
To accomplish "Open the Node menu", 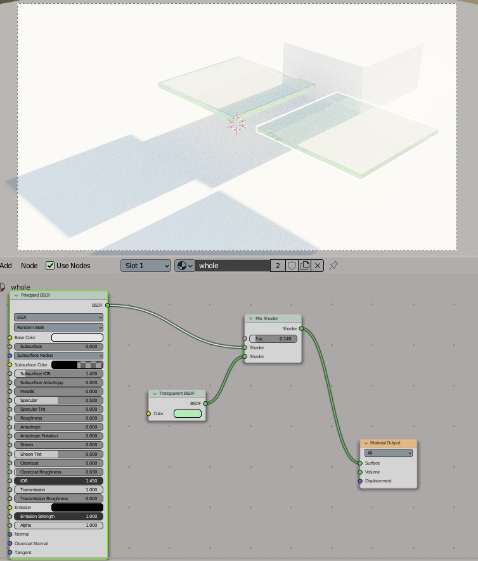I will pos(29,266).
